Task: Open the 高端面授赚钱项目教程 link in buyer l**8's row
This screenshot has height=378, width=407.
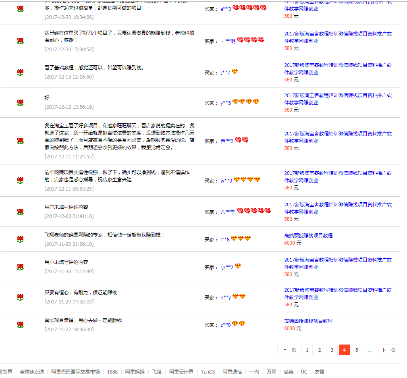Action: pyautogui.click(x=308, y=236)
